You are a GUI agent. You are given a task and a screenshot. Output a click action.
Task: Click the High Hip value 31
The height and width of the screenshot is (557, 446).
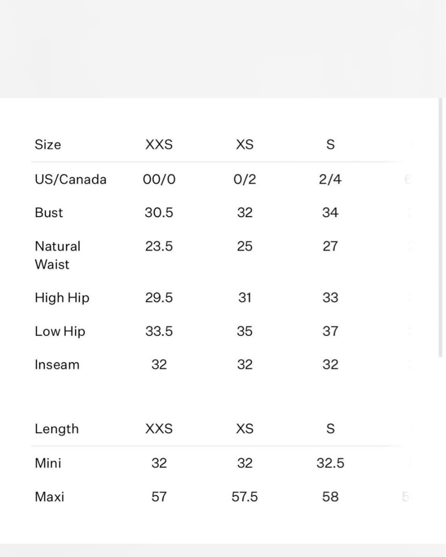click(x=244, y=297)
